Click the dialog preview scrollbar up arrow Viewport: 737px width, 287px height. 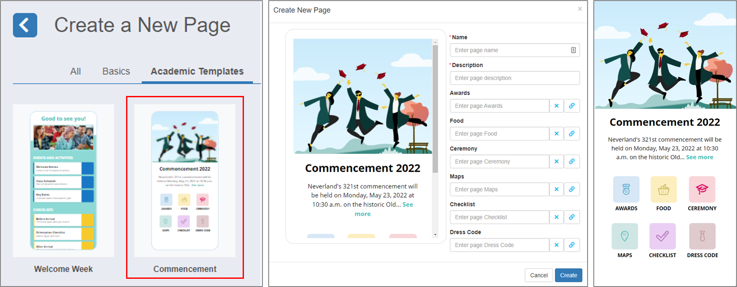pyautogui.click(x=435, y=42)
